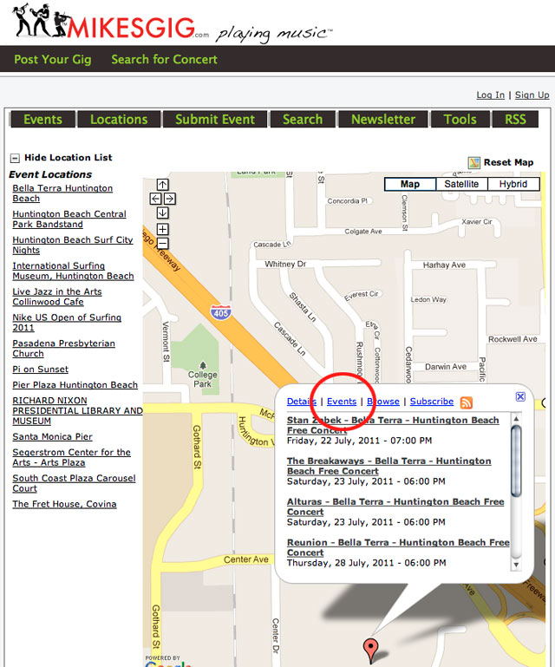
Task: Open the Submit Event tab
Action: 215,120
